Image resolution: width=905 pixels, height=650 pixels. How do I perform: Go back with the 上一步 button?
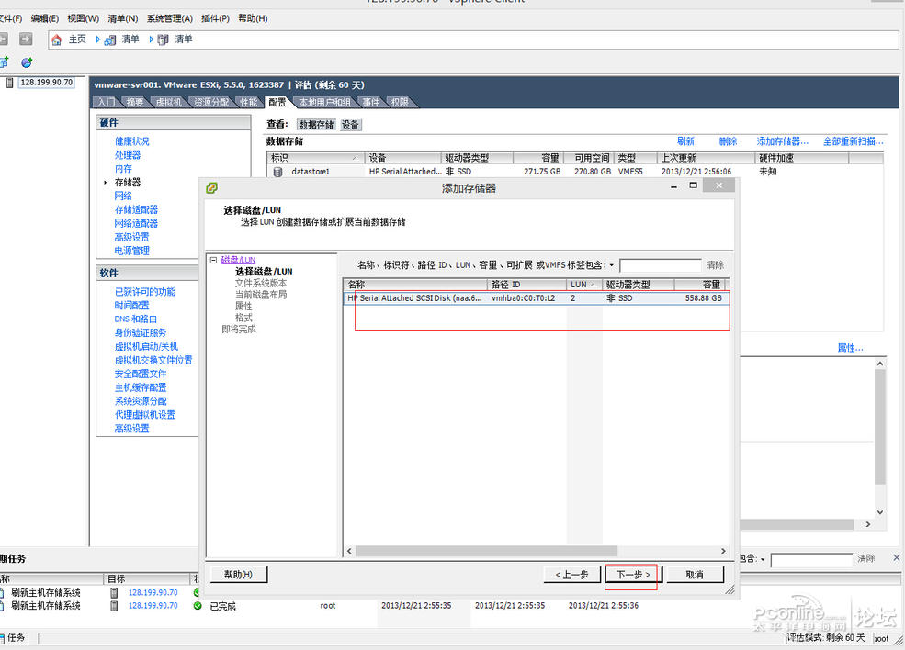click(x=571, y=575)
